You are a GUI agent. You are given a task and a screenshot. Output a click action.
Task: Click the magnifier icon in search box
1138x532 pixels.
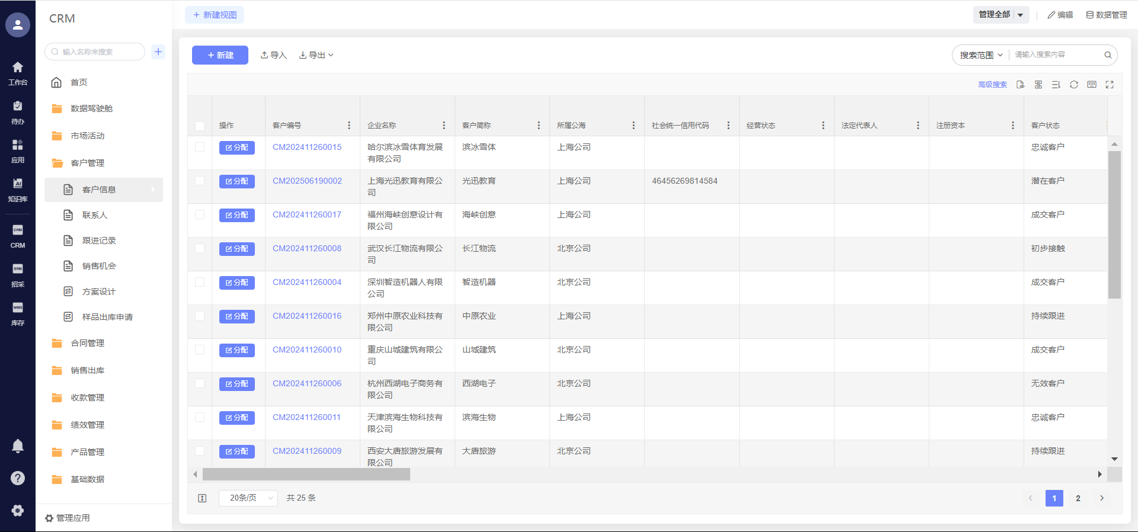point(1107,55)
